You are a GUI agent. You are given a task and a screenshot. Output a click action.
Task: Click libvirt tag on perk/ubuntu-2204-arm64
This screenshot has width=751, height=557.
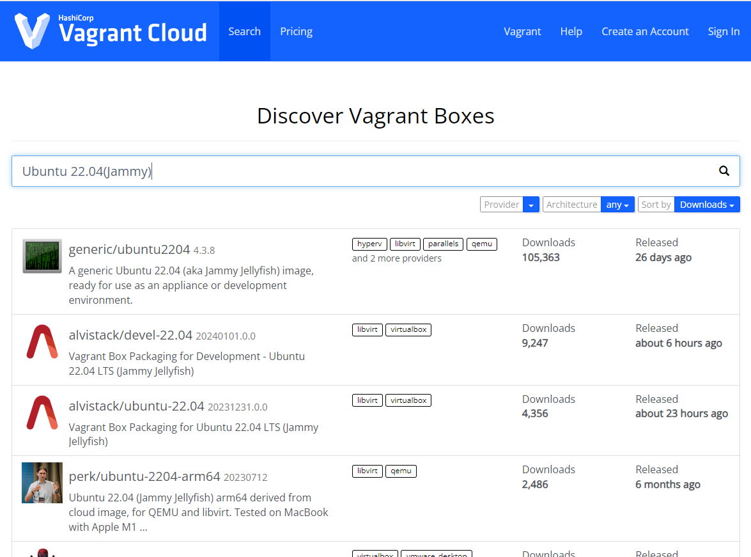tap(368, 471)
